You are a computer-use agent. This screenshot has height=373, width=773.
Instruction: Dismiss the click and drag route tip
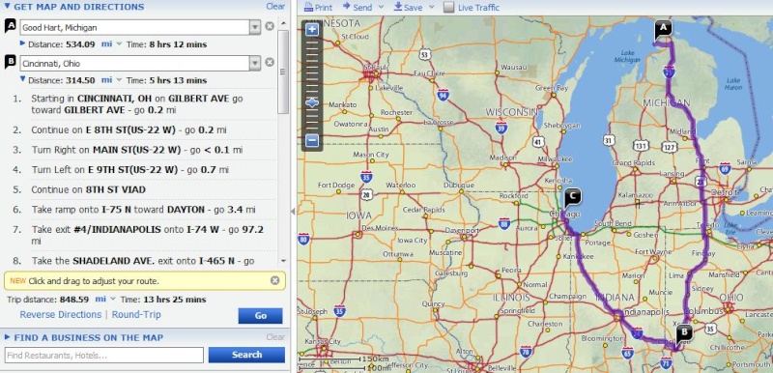pos(275,280)
